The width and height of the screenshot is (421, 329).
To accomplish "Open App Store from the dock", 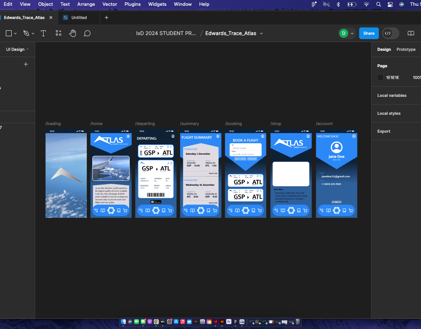I will tap(176, 321).
